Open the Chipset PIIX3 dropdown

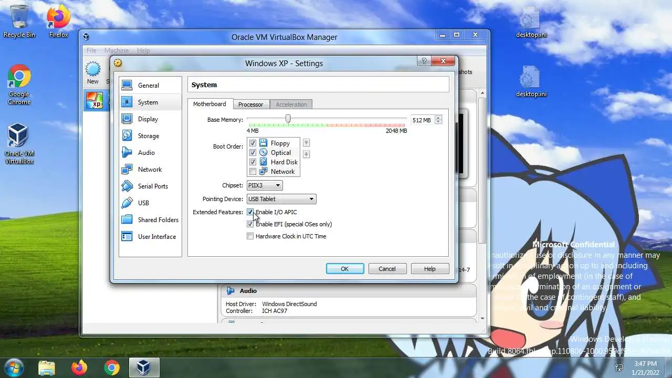(265, 185)
